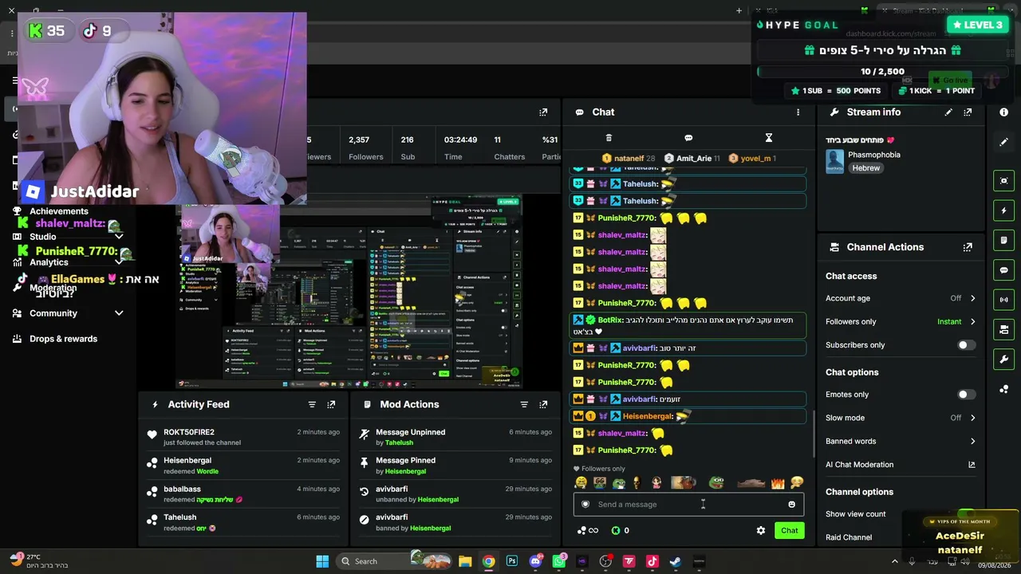The width and height of the screenshot is (1021, 574).
Task: Open Drops & rewards in sidebar
Action: (x=63, y=339)
